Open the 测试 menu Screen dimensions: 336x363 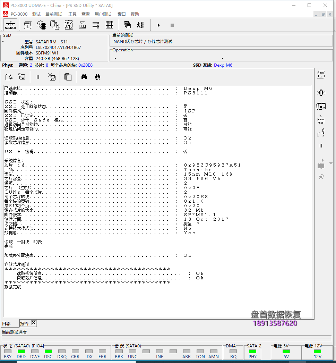tap(36, 14)
